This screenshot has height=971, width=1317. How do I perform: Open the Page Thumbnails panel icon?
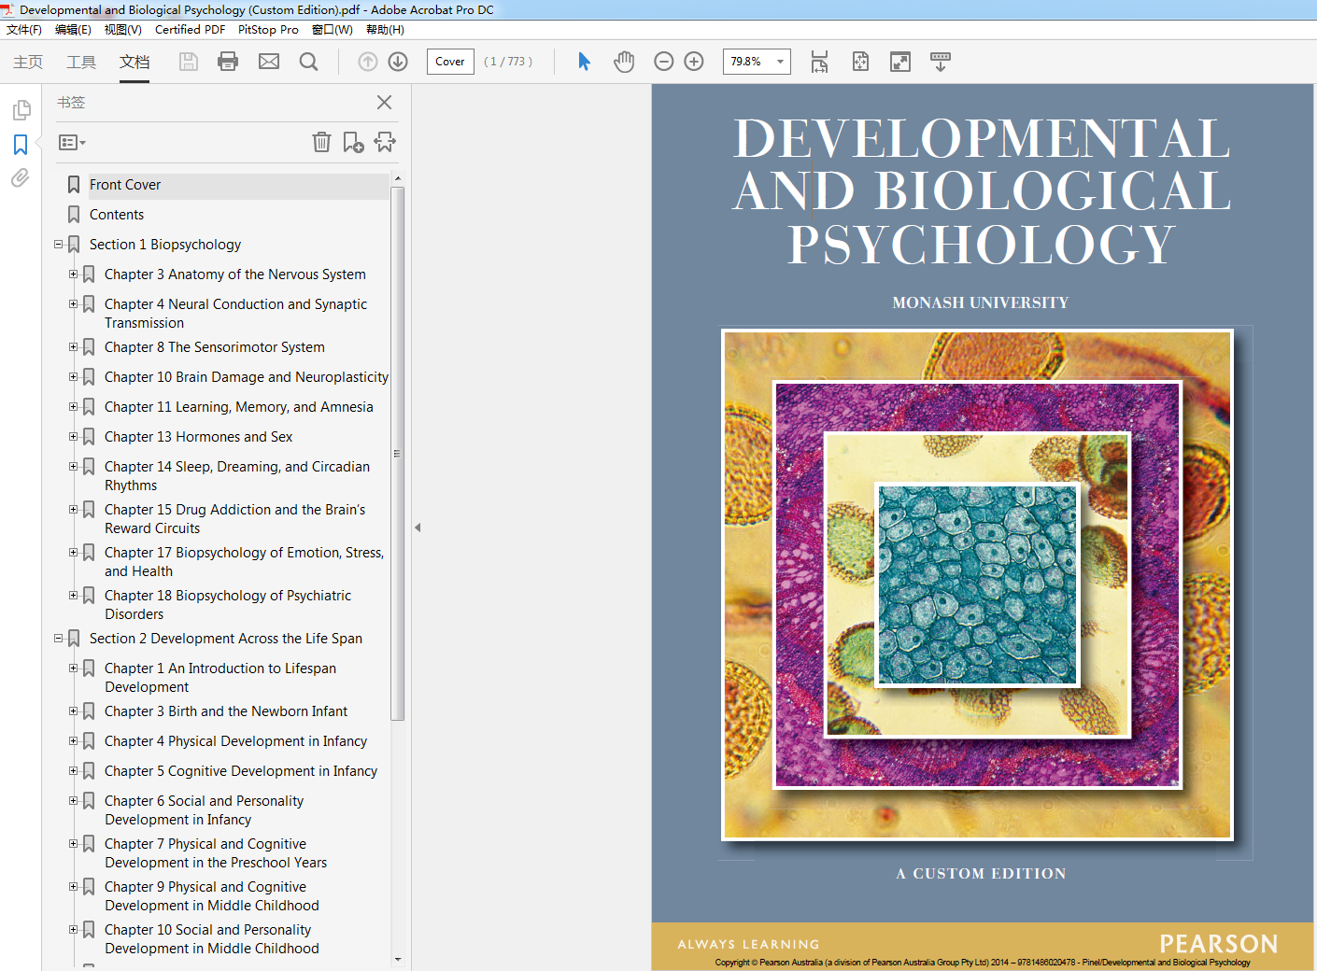click(21, 110)
